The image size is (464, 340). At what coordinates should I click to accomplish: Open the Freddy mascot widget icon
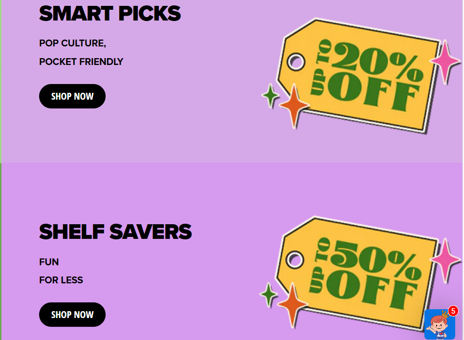pyautogui.click(x=440, y=324)
